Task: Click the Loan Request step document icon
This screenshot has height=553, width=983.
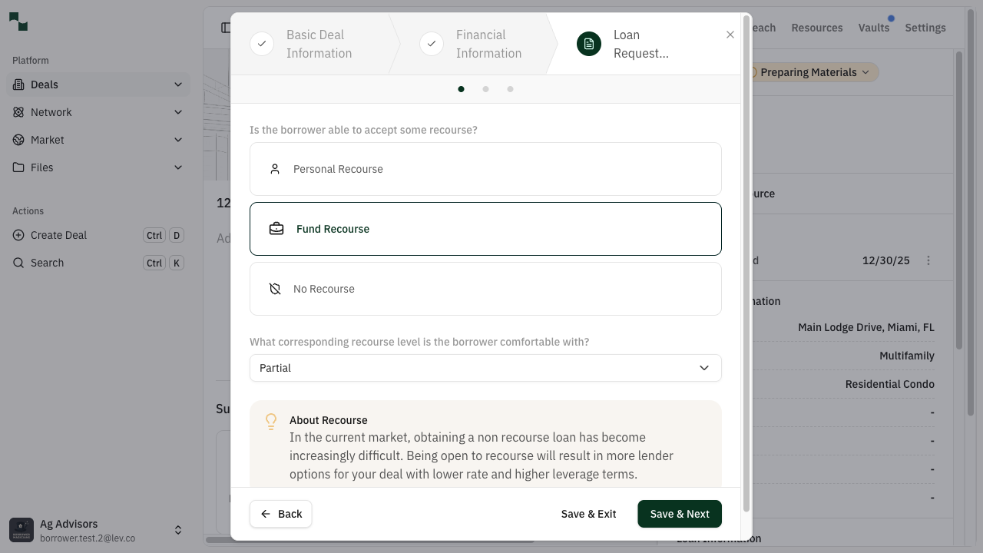Action: pos(589,44)
